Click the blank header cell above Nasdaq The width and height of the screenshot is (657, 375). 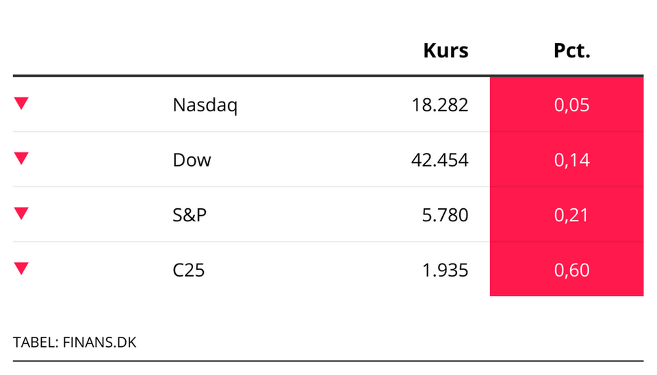[205, 51]
